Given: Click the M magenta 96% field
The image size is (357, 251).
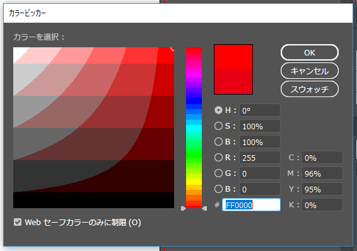Looking at the screenshot, I should point(322,173).
